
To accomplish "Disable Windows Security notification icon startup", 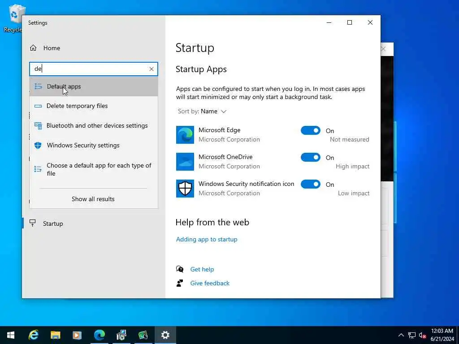I will pyautogui.click(x=310, y=184).
